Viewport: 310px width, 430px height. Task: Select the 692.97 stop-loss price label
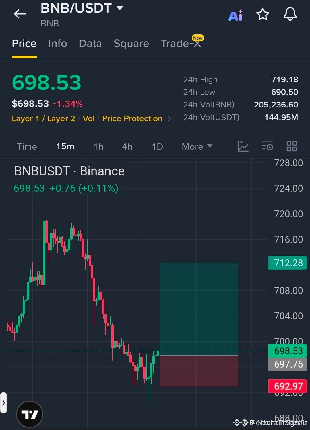[x=288, y=386]
